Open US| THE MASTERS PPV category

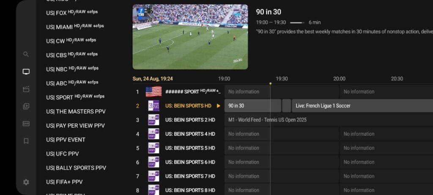(x=76, y=112)
